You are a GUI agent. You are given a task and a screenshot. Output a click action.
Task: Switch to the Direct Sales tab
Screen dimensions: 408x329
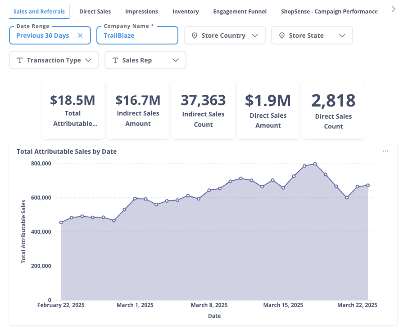(95, 12)
